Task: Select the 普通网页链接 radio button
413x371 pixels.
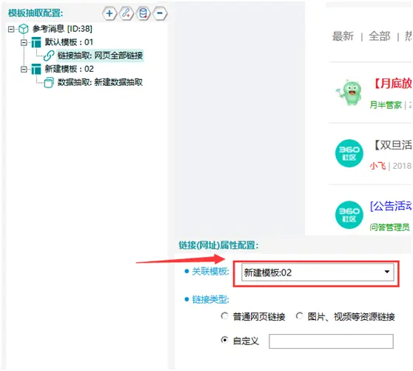Action: point(224,315)
